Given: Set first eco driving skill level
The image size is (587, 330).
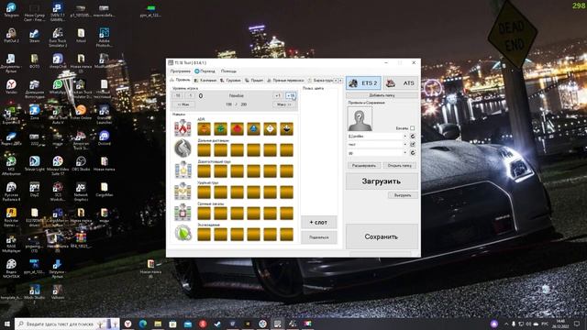Looking at the screenshot, I should click(204, 235).
